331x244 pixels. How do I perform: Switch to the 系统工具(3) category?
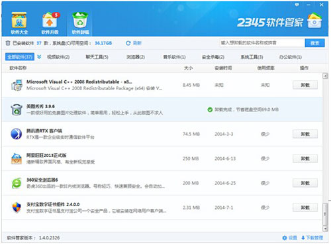(252, 57)
